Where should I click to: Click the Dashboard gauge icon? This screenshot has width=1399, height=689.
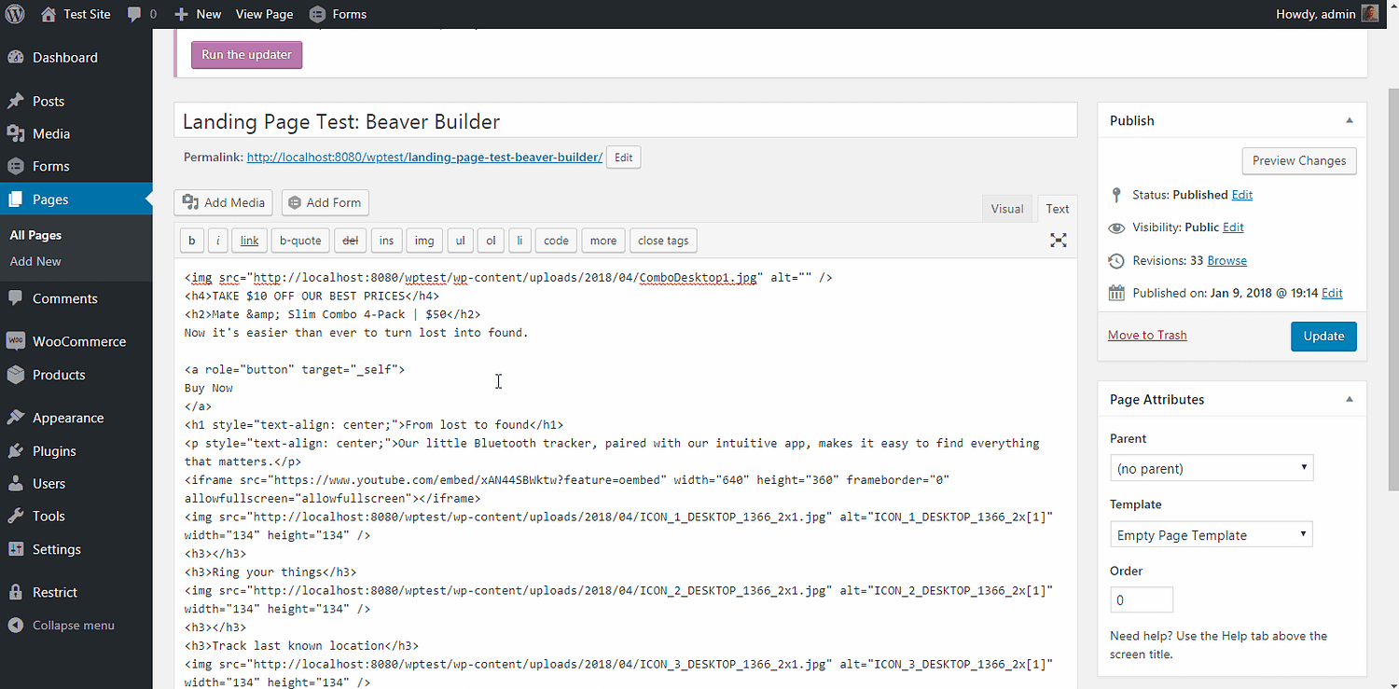[16, 58]
